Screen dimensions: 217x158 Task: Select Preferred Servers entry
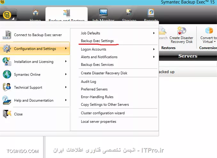(94, 89)
